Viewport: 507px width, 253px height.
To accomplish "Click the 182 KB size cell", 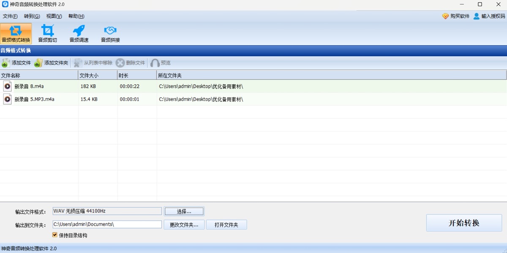I will pyautogui.click(x=88, y=87).
